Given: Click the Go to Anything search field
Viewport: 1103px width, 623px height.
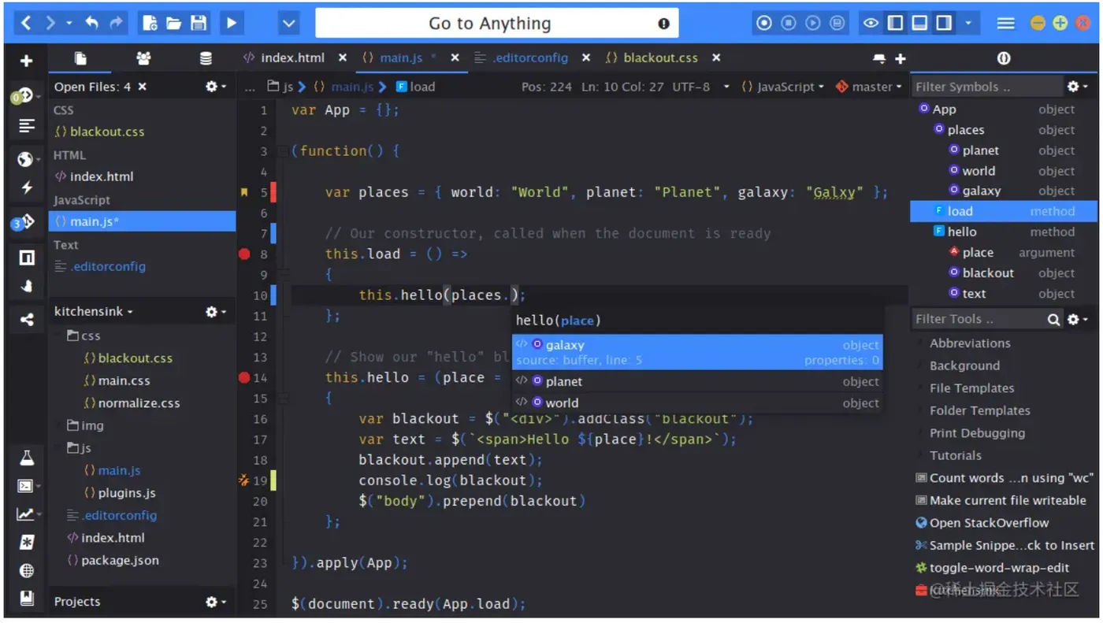Looking at the screenshot, I should tap(497, 24).
